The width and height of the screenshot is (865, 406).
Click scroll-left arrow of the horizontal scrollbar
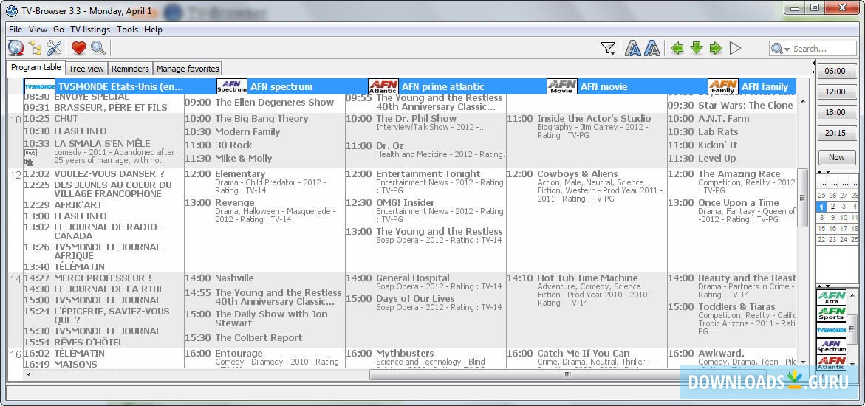point(29,374)
